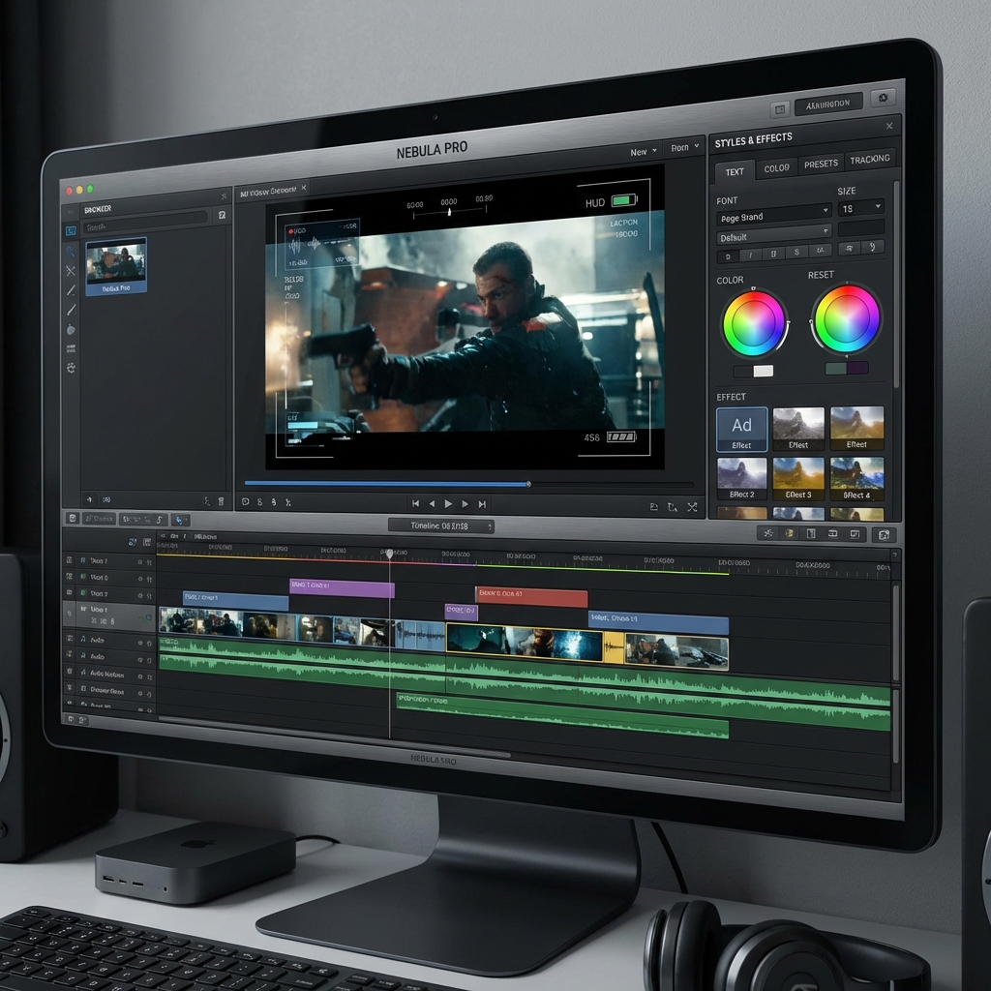
Task: Click the layout icon left of Arrurotion
Action: [780, 109]
